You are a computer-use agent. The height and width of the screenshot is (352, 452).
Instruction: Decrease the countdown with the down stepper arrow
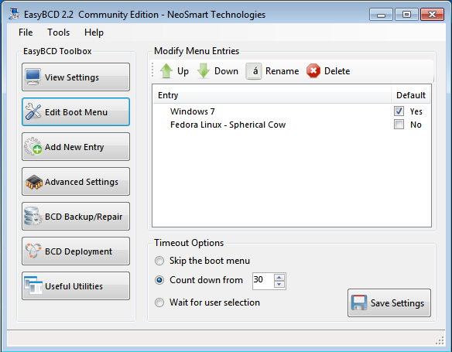[x=279, y=285]
